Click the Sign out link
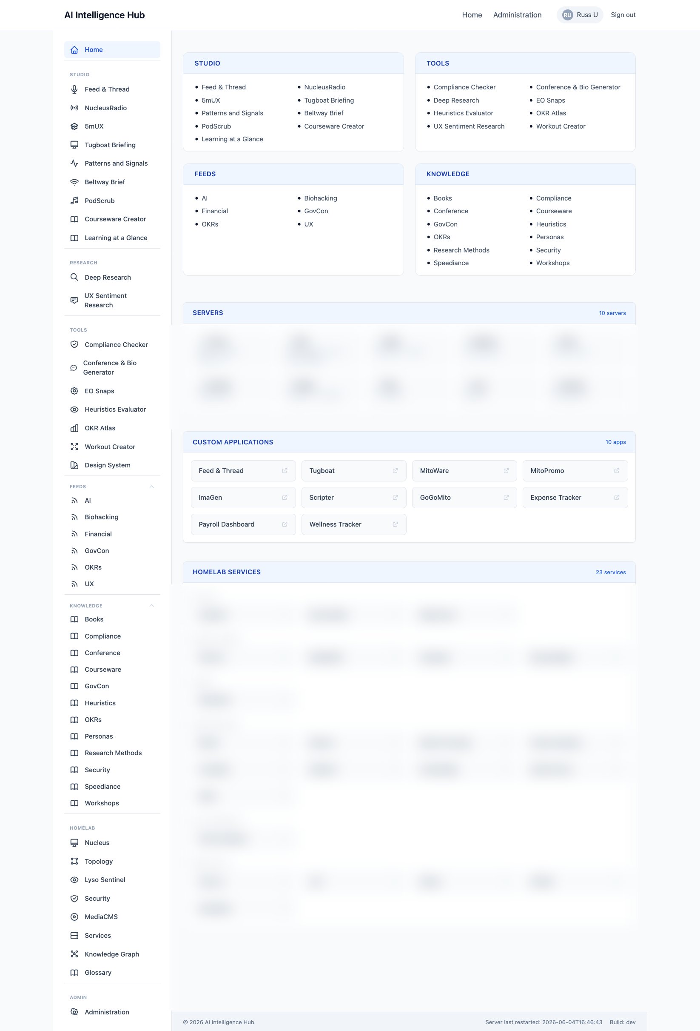700x1031 pixels. point(623,15)
